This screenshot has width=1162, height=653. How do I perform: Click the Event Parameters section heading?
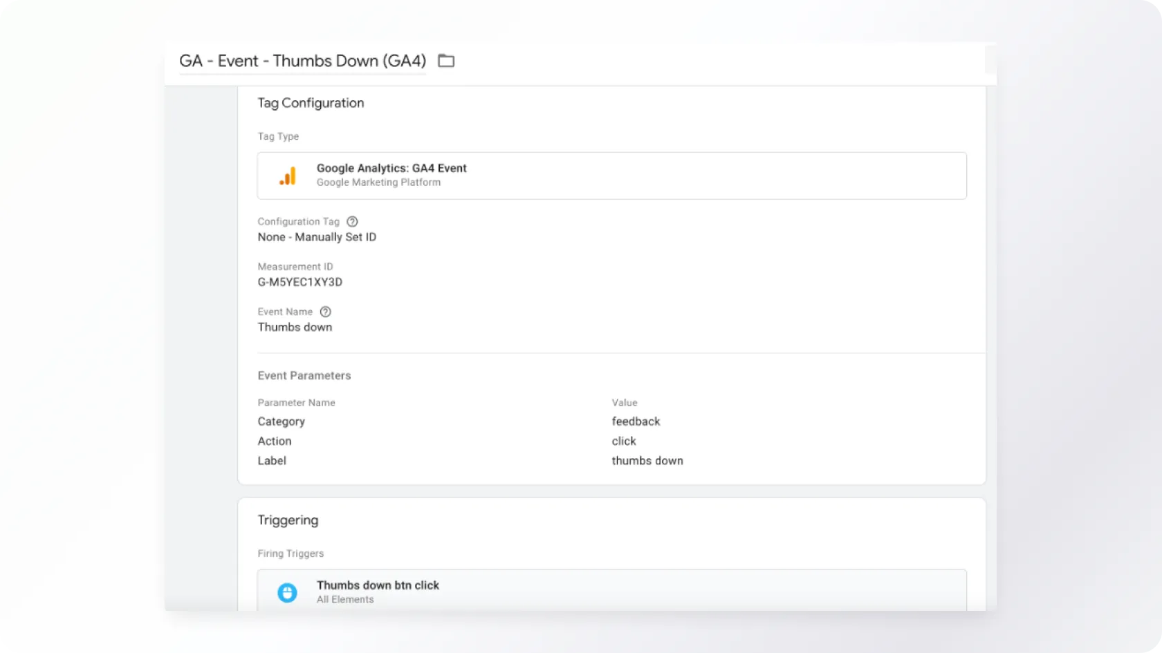(304, 375)
